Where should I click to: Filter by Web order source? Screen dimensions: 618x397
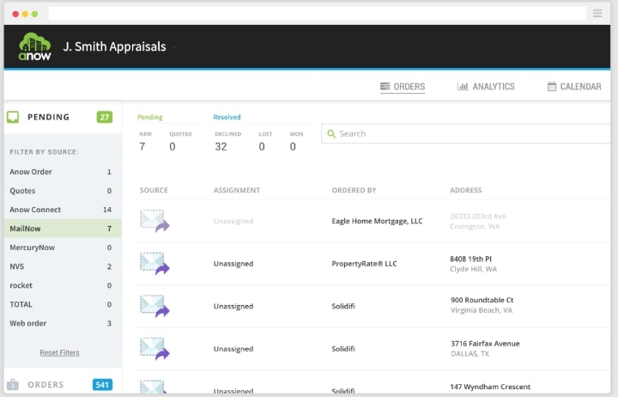click(63, 323)
